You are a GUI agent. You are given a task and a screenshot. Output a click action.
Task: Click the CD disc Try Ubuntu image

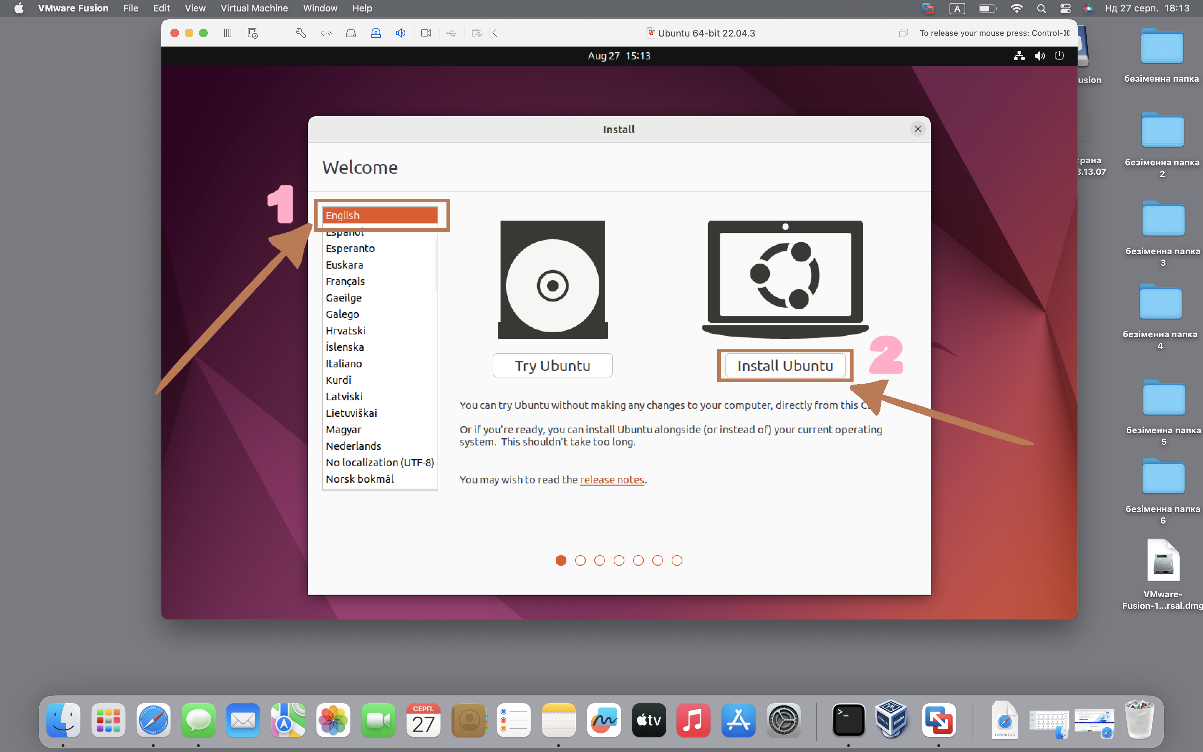pyautogui.click(x=552, y=280)
